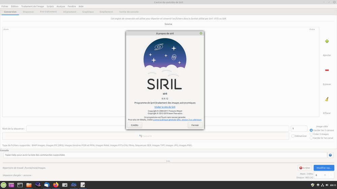
Task: Follow the Visiter le site de Siril link
Action: click(x=165, y=107)
